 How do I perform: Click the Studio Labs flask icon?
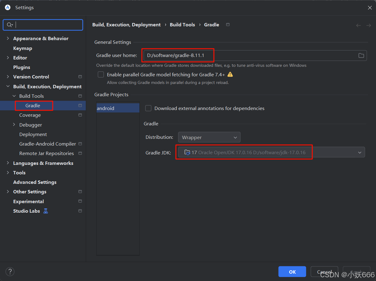46,211
